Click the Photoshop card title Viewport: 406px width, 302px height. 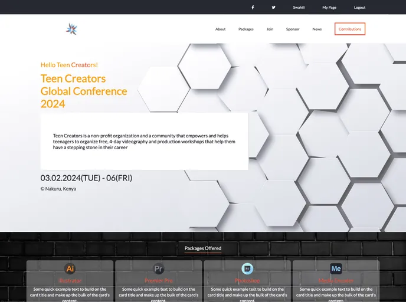(x=247, y=281)
